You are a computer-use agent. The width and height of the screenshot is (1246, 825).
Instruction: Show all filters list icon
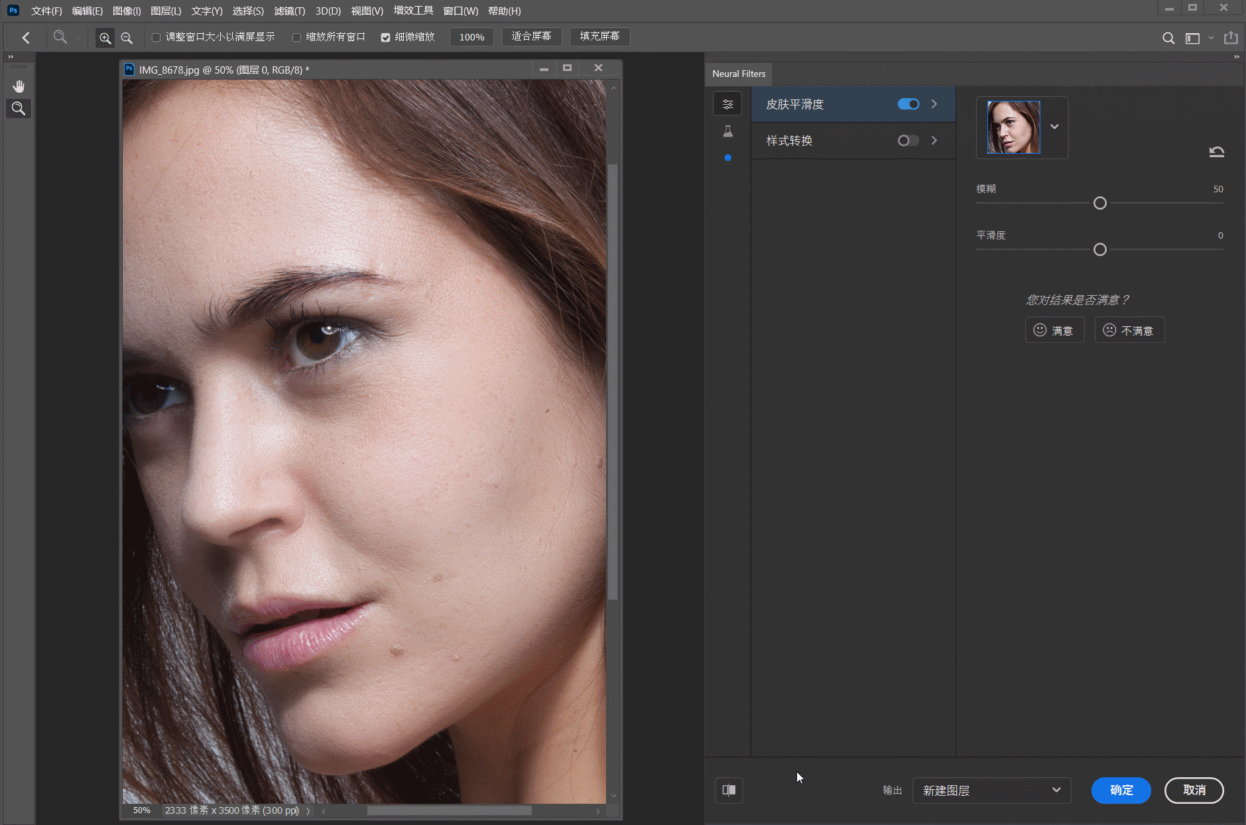tap(727, 104)
